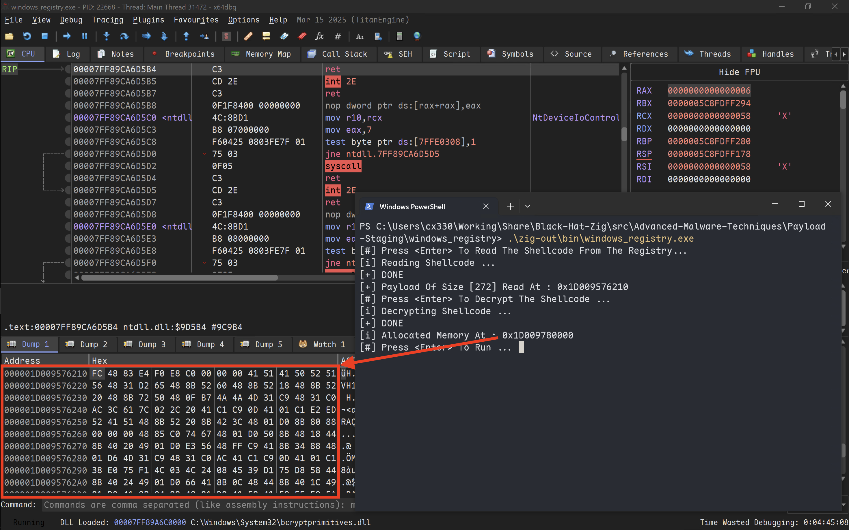Toggle breakpoint at 00007FF89CA6D5C0
Screen dimensions: 849x530
point(68,118)
